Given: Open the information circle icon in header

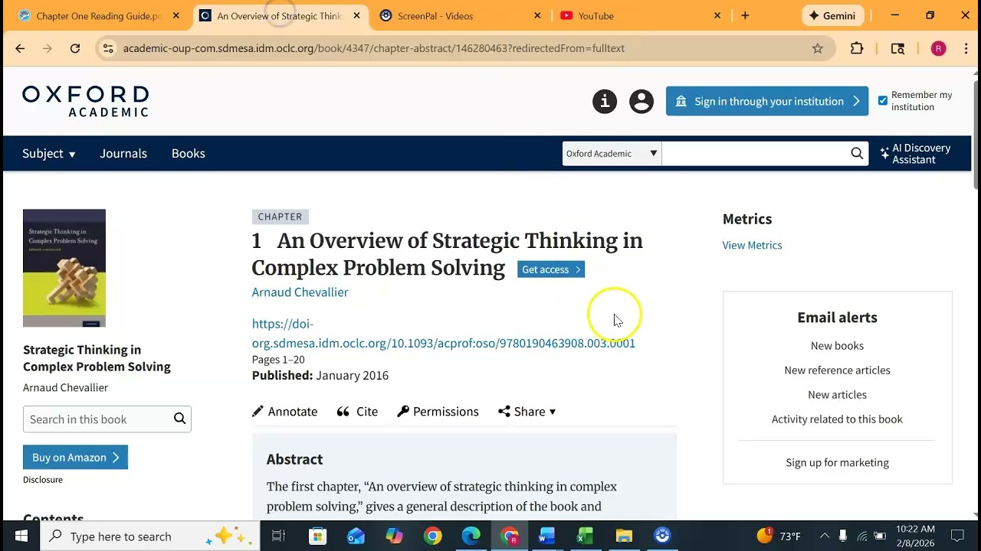Looking at the screenshot, I should [x=605, y=101].
